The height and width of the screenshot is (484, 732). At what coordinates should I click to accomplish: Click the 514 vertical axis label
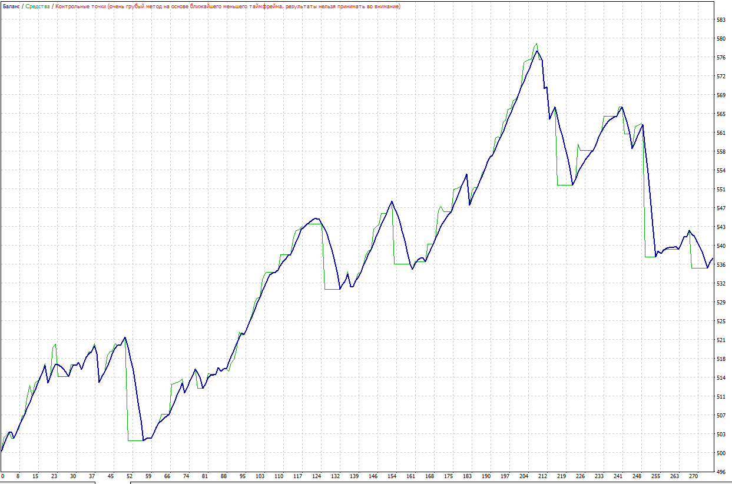point(720,378)
